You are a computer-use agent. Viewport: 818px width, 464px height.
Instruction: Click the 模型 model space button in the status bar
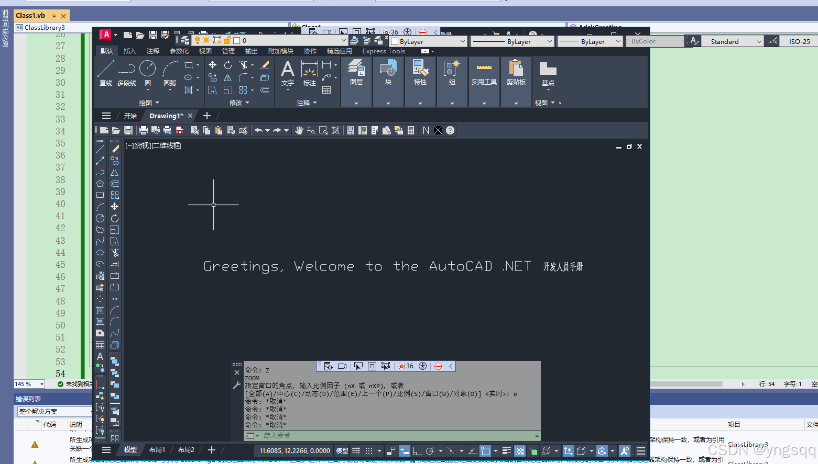point(342,450)
